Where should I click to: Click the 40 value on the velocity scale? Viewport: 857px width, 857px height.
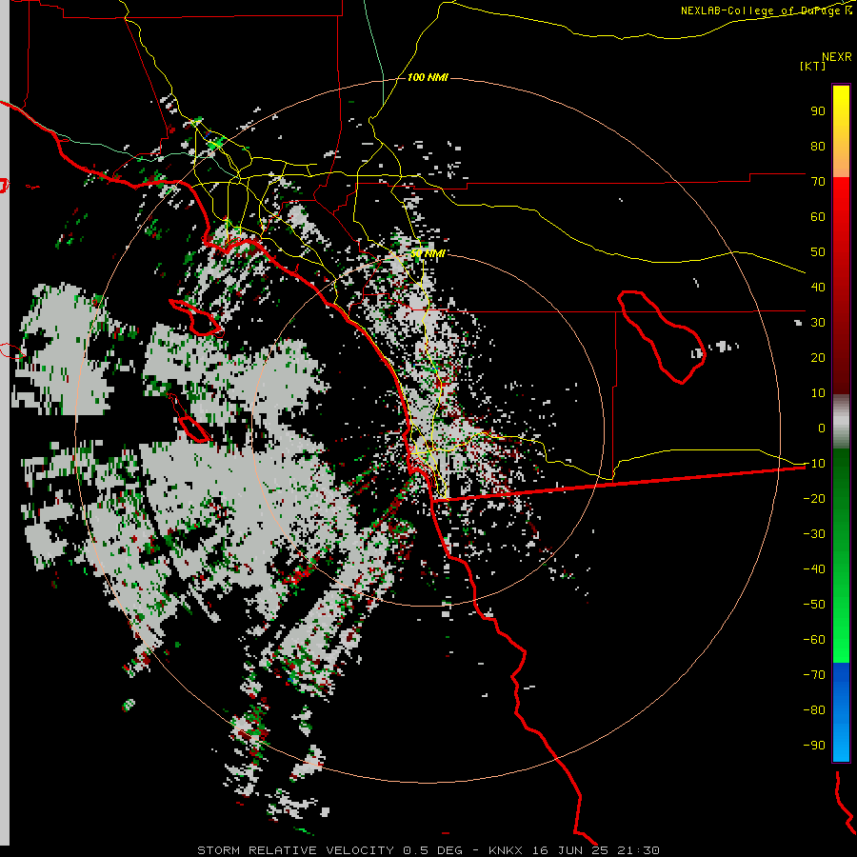point(818,287)
